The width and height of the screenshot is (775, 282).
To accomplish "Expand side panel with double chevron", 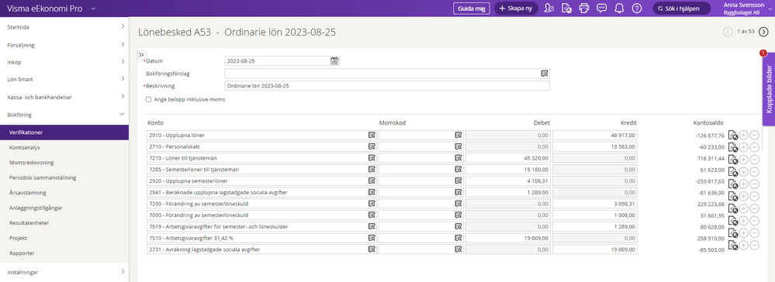I will [x=141, y=54].
